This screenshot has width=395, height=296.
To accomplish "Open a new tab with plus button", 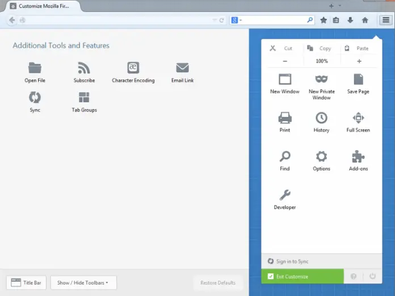I will point(331,6).
